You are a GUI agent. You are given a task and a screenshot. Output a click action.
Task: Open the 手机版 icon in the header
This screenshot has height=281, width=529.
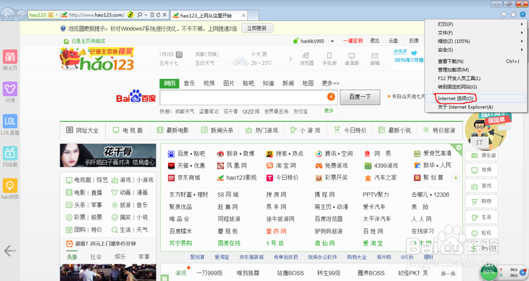click(x=329, y=59)
